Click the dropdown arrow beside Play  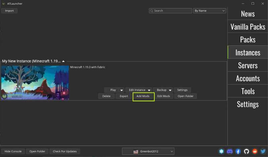121,90
